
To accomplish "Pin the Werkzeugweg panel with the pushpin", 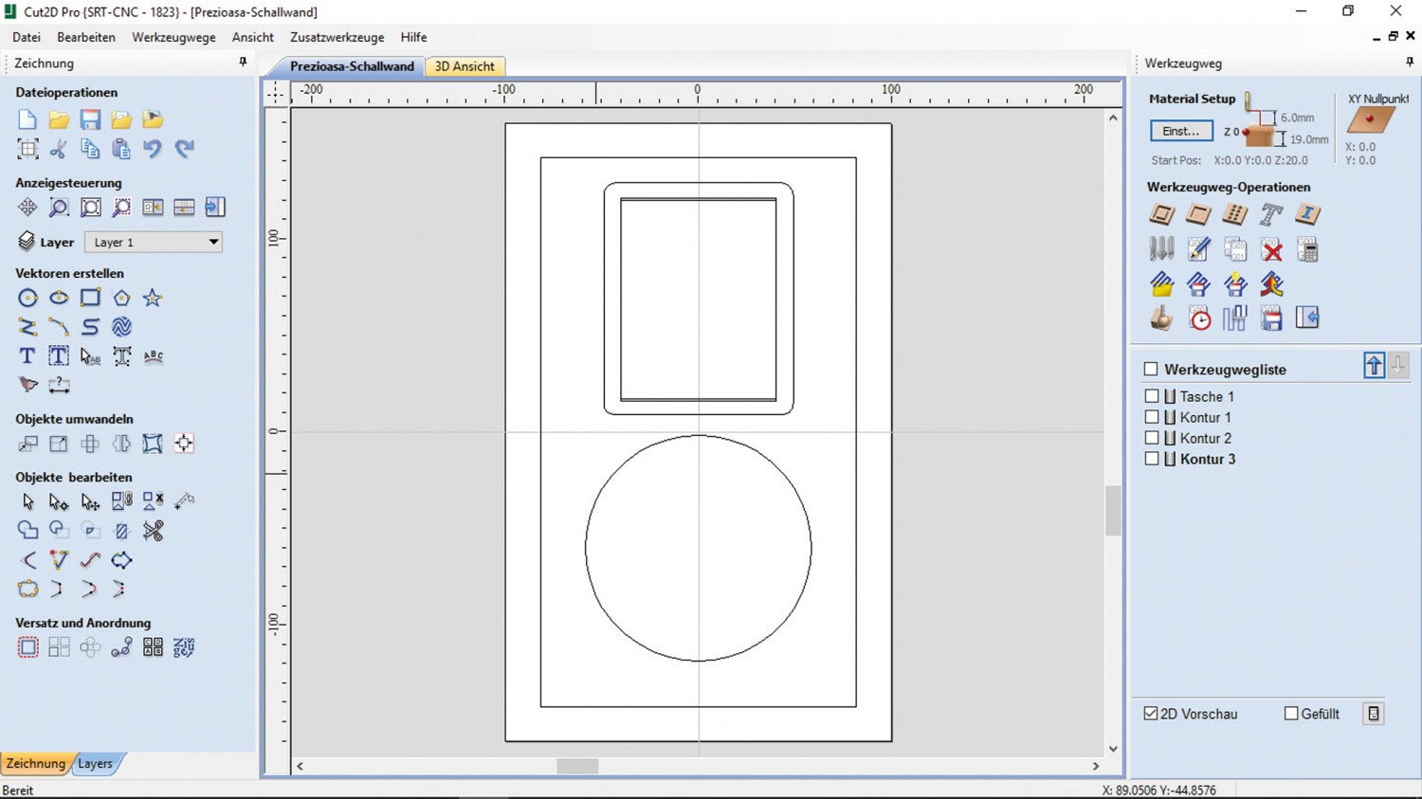I will (x=1410, y=63).
